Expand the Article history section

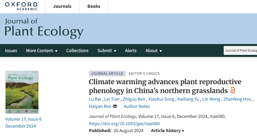tap(167, 131)
